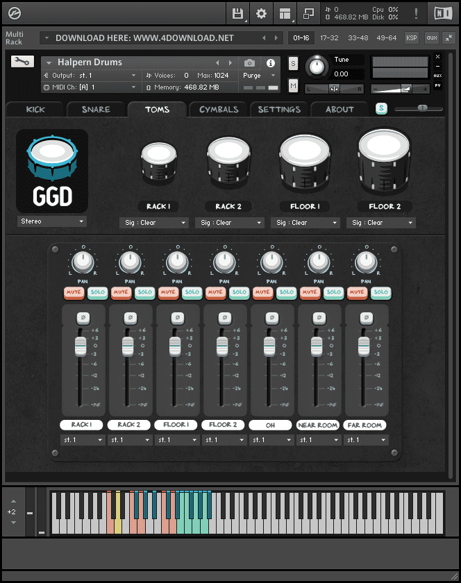
Task: Open the SETTINGS tab
Action: click(279, 110)
